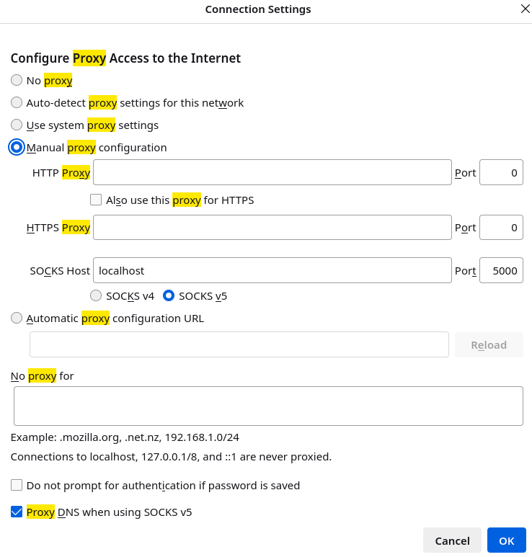Click the automatic proxy URL text field
The height and width of the screenshot is (557, 532).
pyautogui.click(x=239, y=345)
